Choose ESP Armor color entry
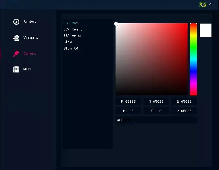This screenshot has width=219, height=170. coord(73,36)
